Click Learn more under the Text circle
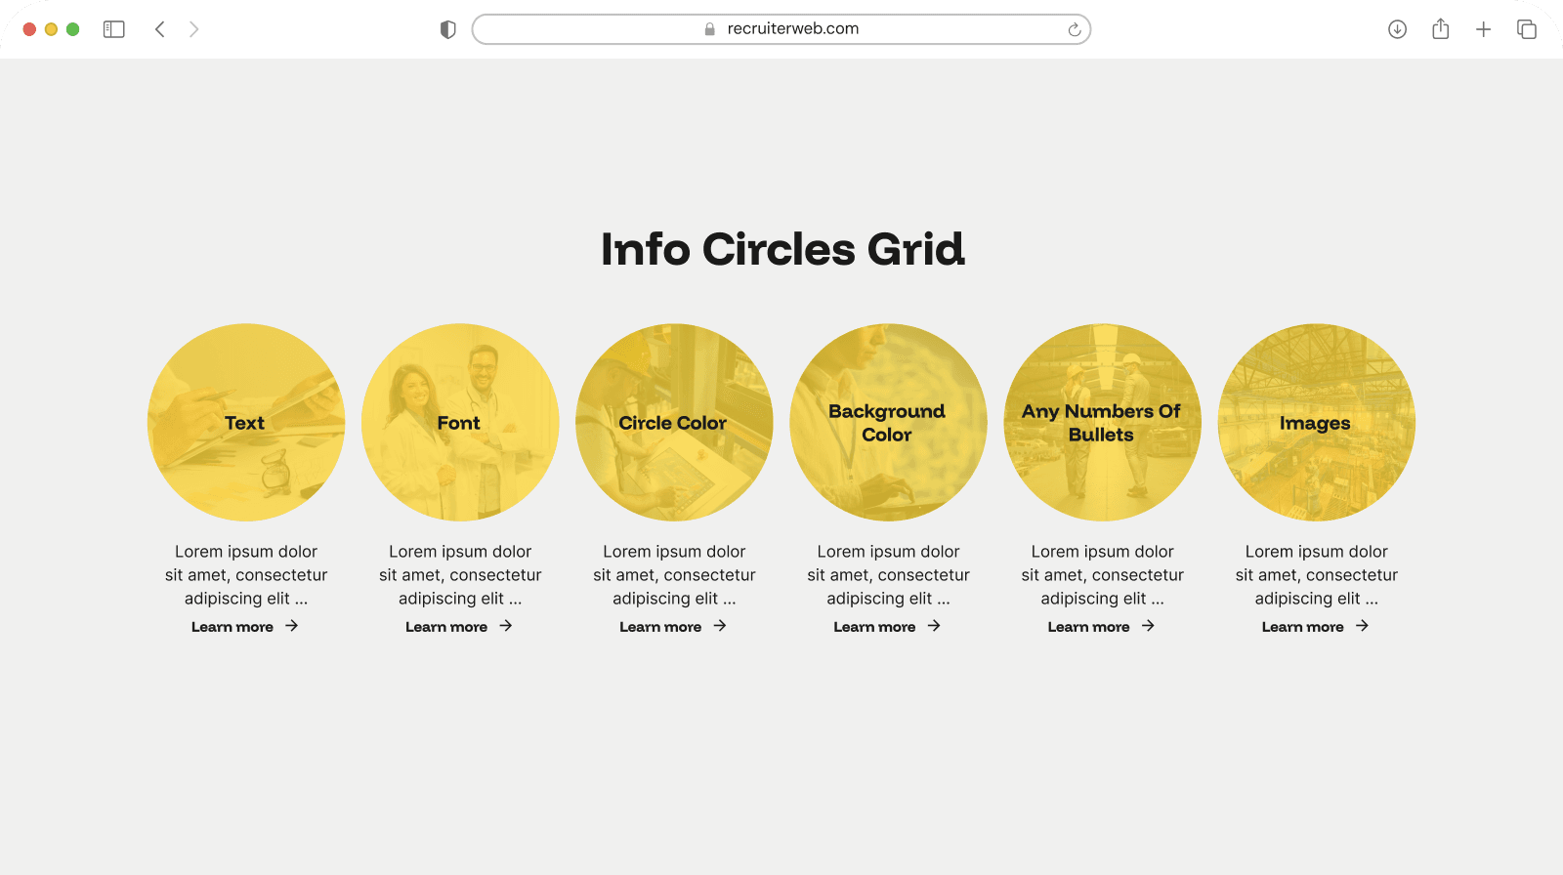1563x875 pixels. coord(232,627)
